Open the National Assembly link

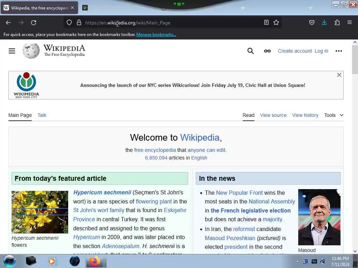(x=272, y=201)
